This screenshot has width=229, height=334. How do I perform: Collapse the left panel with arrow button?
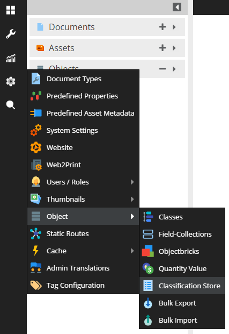click(x=177, y=7)
